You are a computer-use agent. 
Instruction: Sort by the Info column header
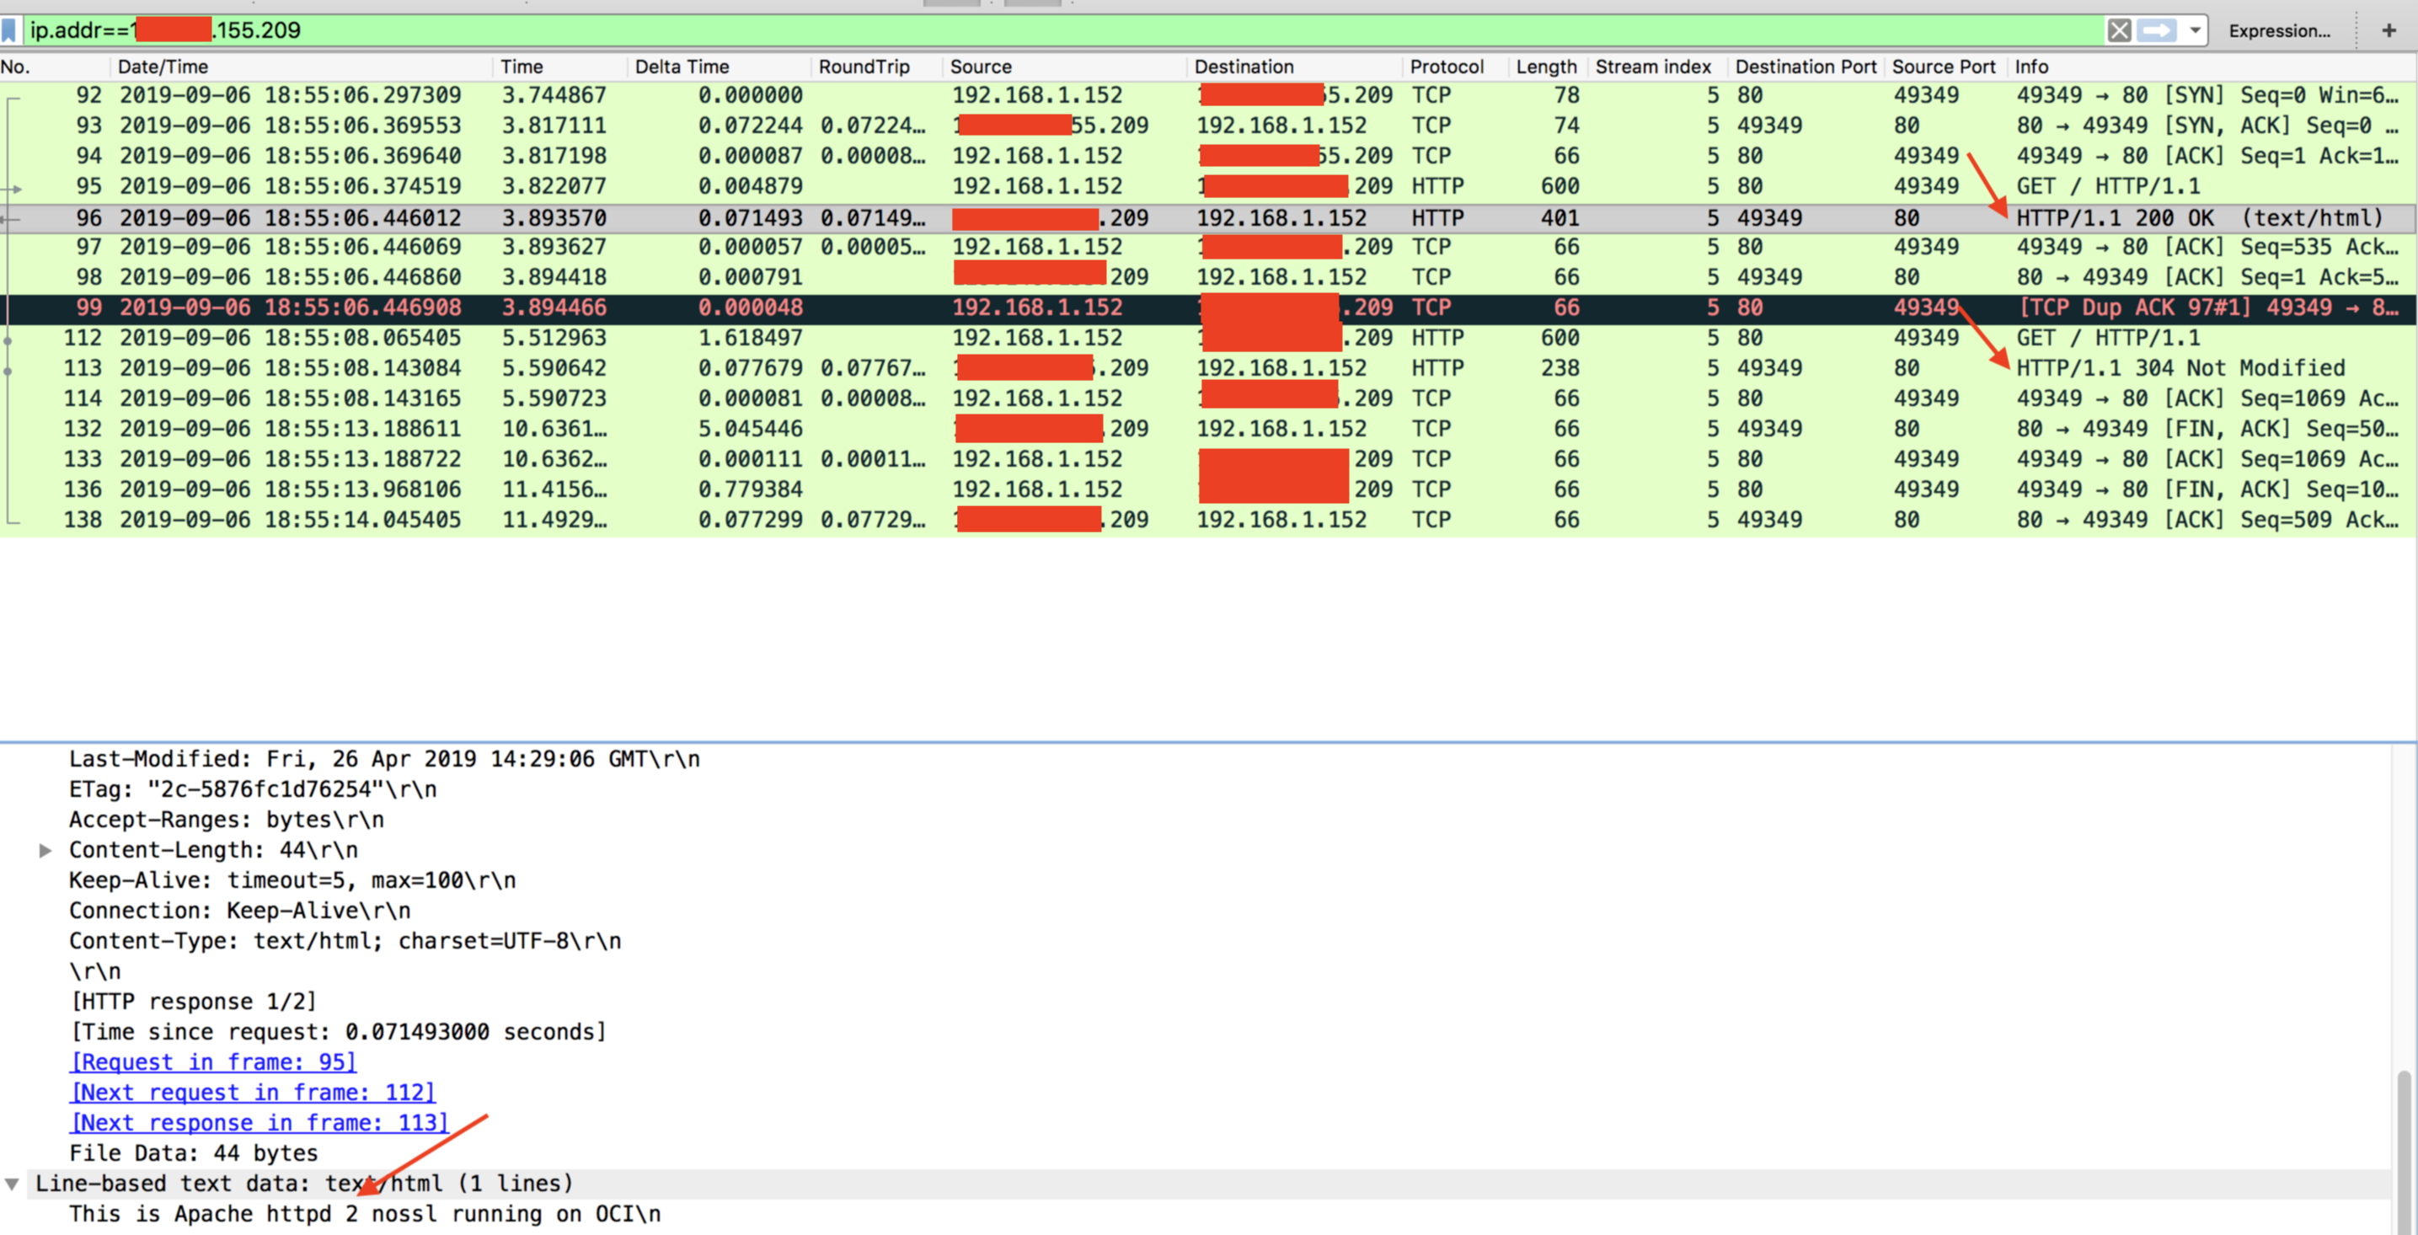2031,67
